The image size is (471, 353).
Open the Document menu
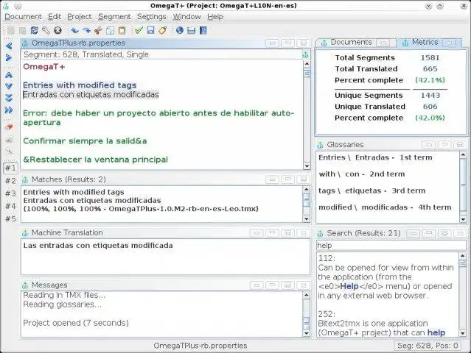[x=23, y=17]
